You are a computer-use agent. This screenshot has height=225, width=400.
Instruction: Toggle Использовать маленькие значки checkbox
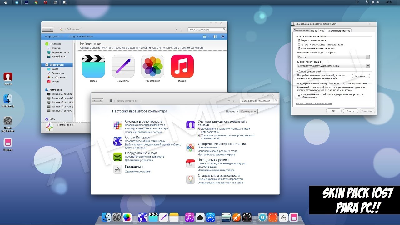[x=299, y=49]
